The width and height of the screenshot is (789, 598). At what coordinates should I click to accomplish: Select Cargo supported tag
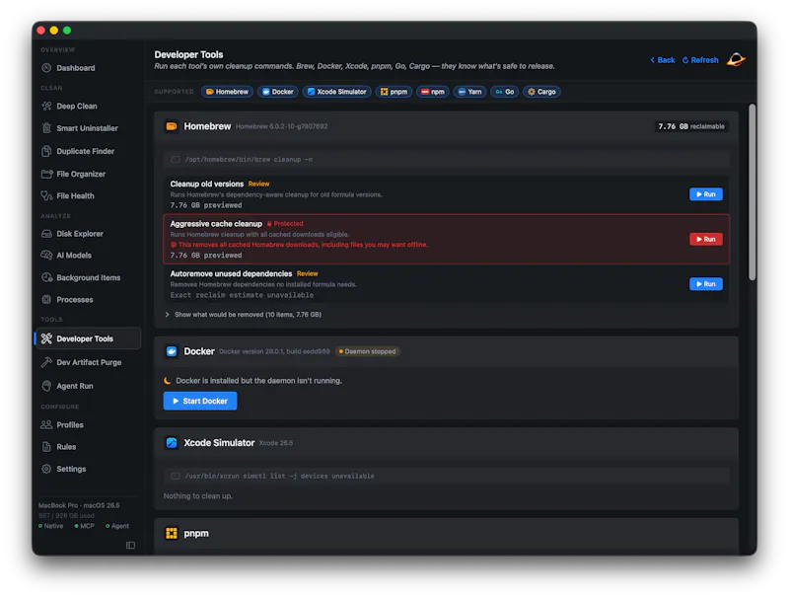pos(541,92)
